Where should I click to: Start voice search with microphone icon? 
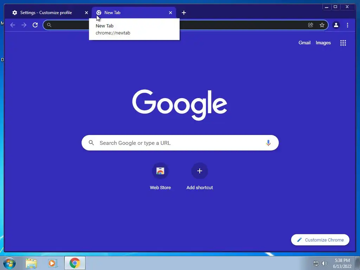coord(268,143)
